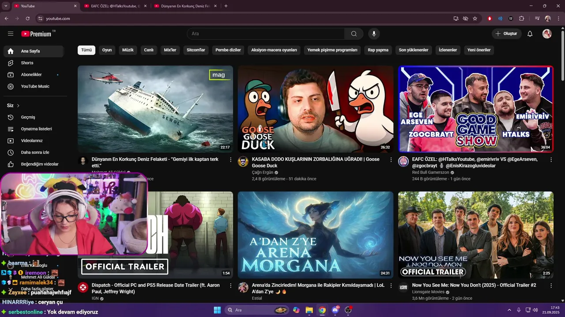This screenshot has width=565, height=317.
Task: Open the Windows Start menu
Action: (x=217, y=310)
